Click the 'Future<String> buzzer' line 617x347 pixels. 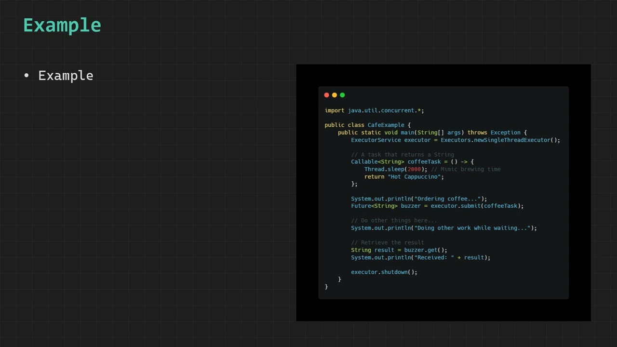coord(437,206)
